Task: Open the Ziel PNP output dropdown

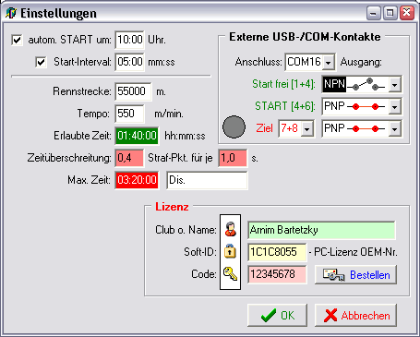Action: tap(394, 129)
